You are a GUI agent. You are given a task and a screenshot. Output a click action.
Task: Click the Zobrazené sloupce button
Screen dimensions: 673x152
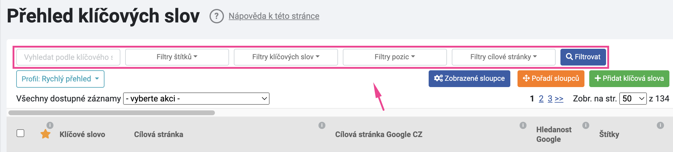click(x=469, y=79)
